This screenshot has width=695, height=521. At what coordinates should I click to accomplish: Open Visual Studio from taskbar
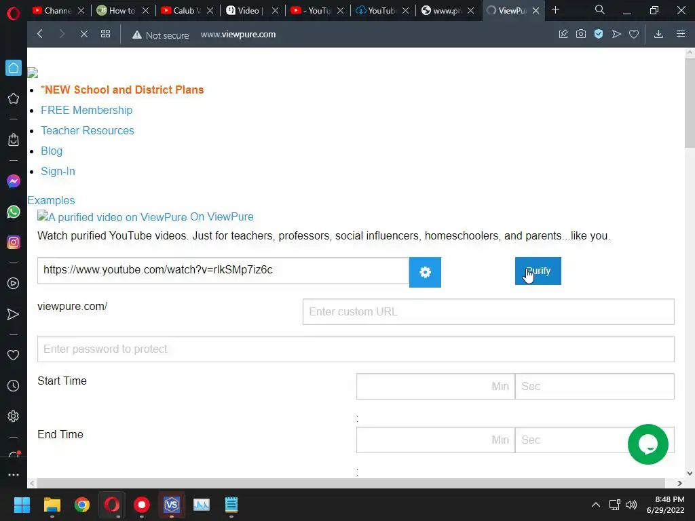click(172, 505)
